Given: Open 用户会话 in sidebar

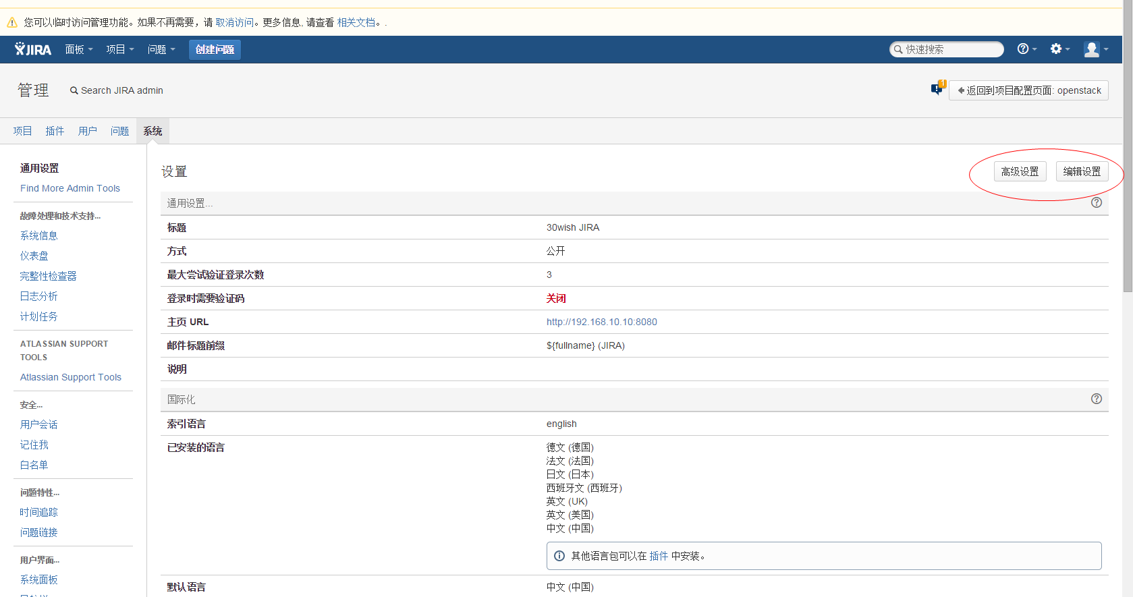Looking at the screenshot, I should (x=39, y=424).
